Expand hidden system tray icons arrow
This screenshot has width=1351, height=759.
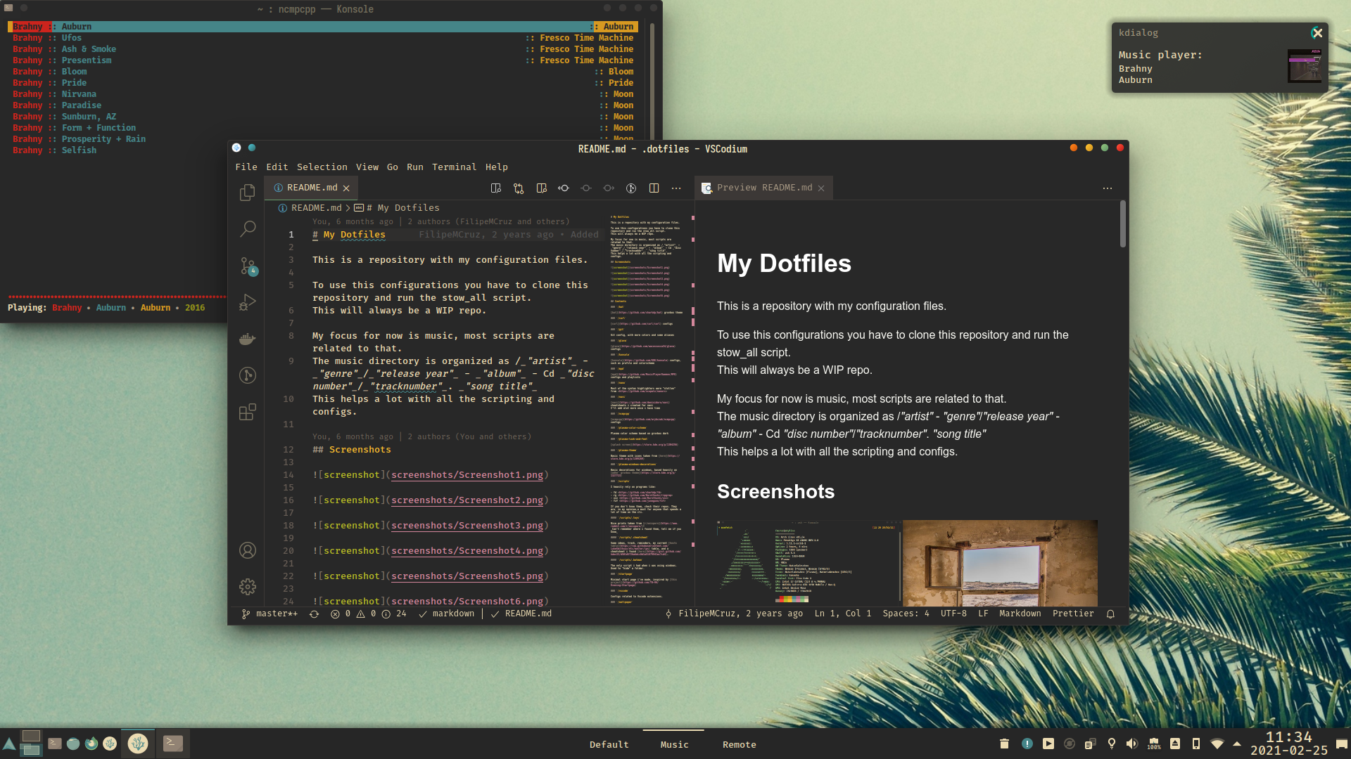tap(1237, 744)
